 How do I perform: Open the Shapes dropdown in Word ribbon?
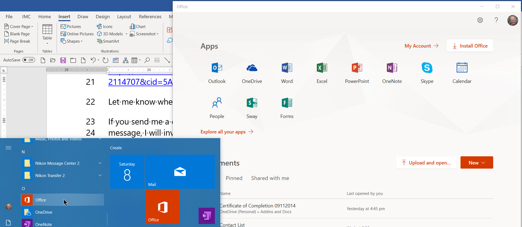72,41
